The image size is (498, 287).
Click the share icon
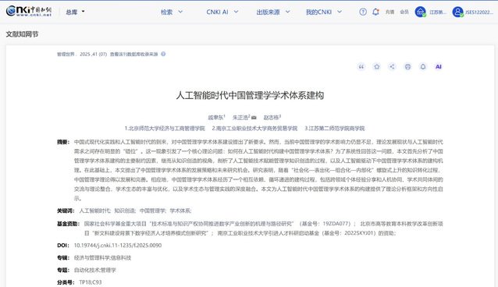point(392,66)
